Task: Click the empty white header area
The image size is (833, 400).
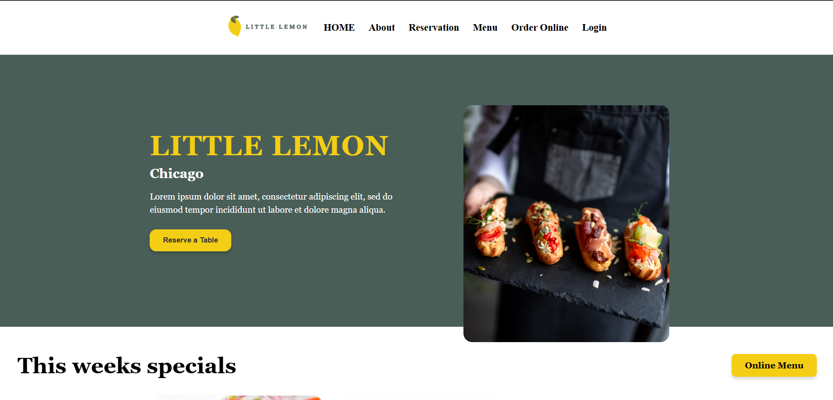Action: point(110,27)
